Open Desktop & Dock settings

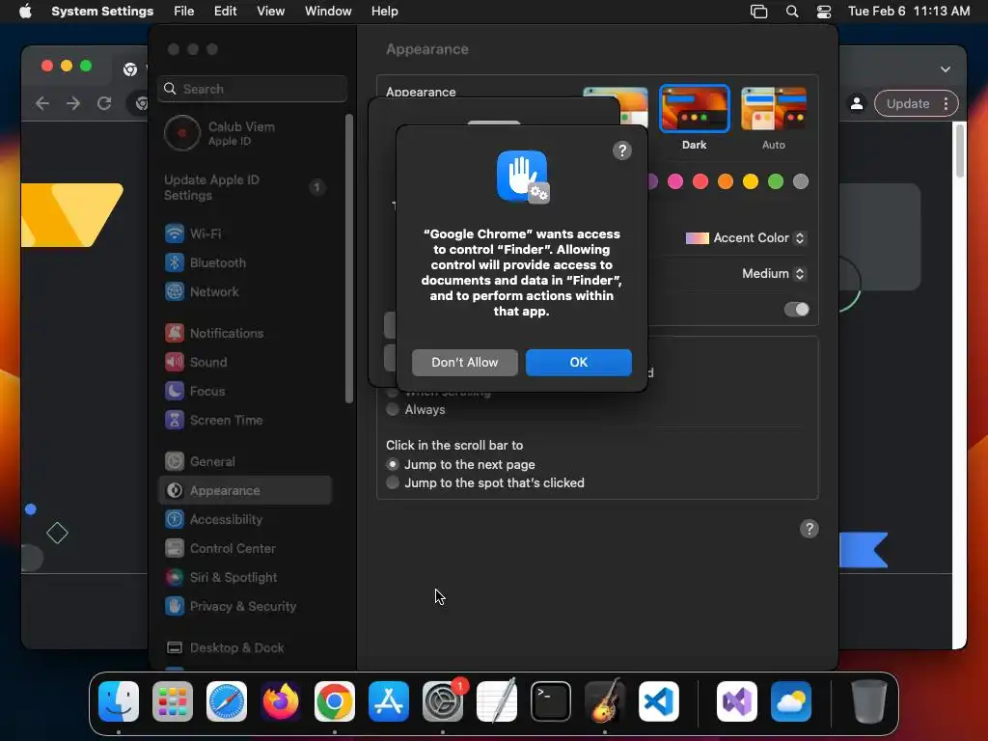pyautogui.click(x=246, y=647)
